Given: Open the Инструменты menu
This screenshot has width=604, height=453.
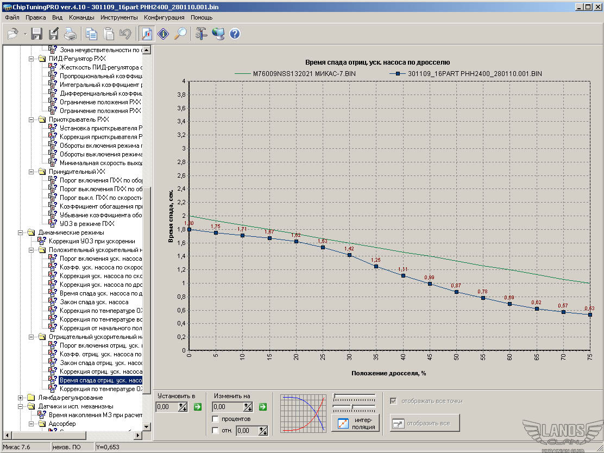Looking at the screenshot, I should point(119,17).
